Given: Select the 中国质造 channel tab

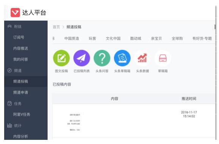Looking at the screenshot, I should 72,39.
